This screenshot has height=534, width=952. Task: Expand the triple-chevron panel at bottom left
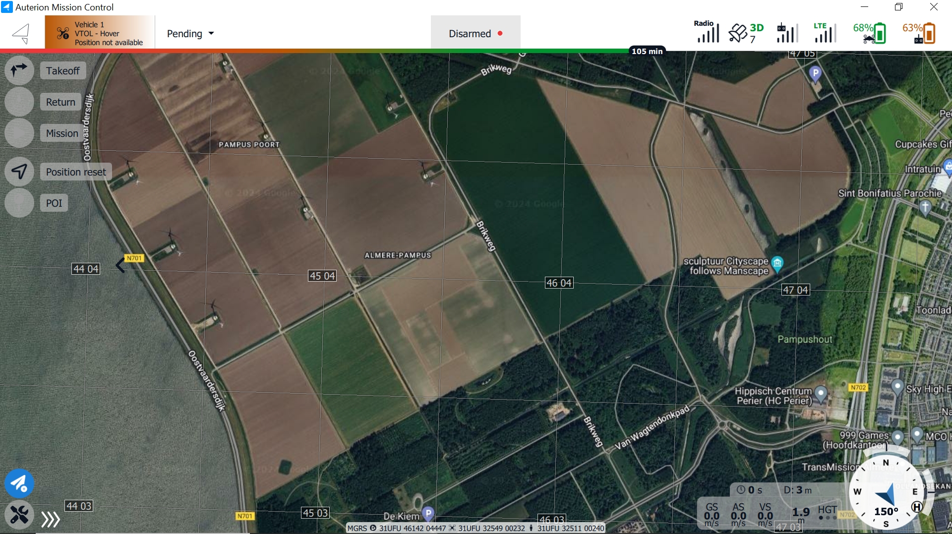[51, 519]
